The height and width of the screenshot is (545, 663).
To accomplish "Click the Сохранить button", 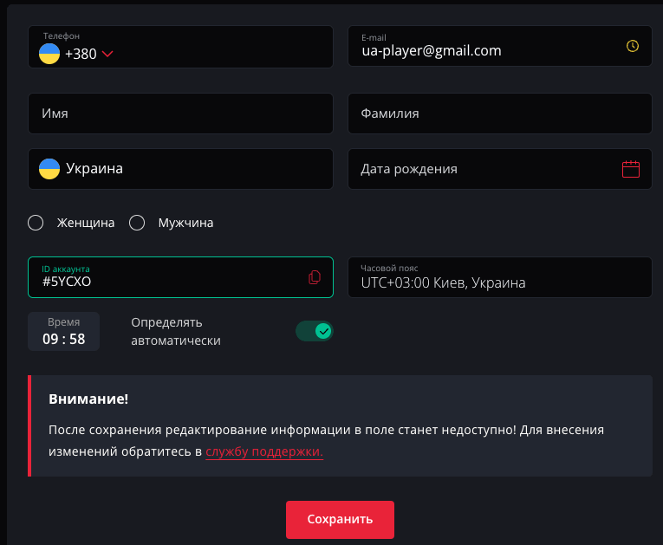I will tap(340, 520).
